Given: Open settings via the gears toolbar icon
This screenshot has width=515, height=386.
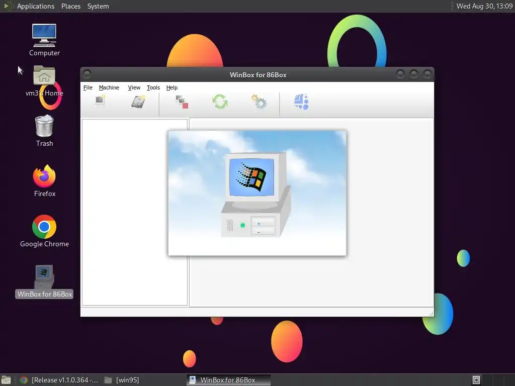Looking at the screenshot, I should (259, 102).
